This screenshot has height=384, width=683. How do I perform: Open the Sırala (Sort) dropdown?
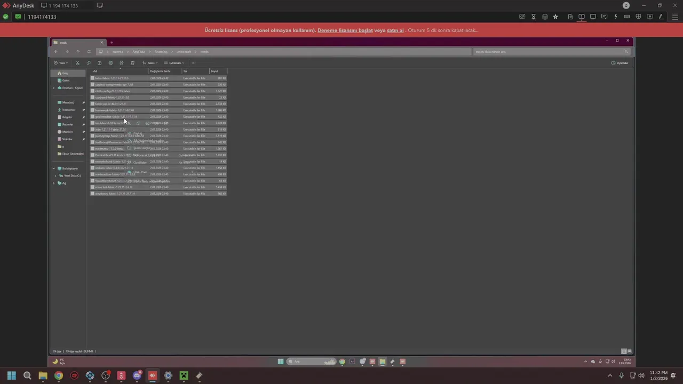151,63
